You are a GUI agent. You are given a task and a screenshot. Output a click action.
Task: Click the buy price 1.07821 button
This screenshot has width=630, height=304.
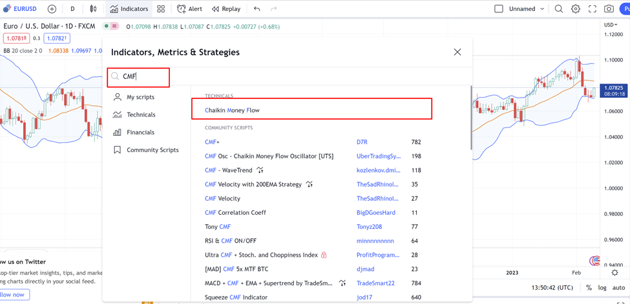pos(57,38)
